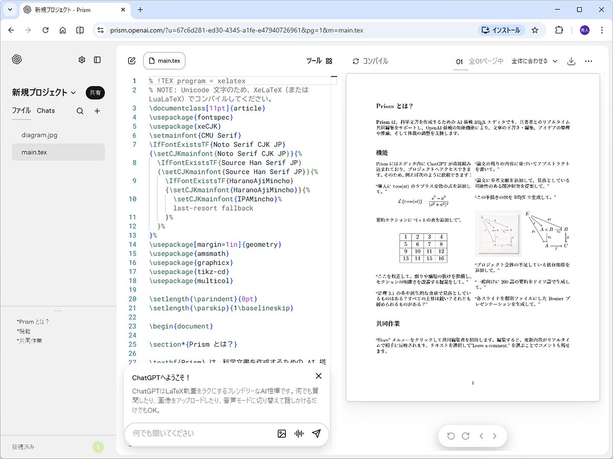Click line \begin{document} in editor
Image resolution: width=613 pixels, height=459 pixels.
181,326
